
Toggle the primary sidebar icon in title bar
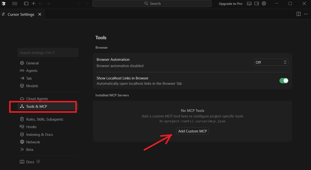pos(26,4)
